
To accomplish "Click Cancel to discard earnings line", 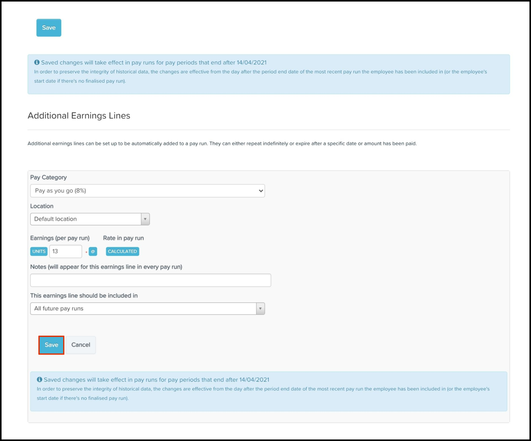I will click(x=81, y=345).
